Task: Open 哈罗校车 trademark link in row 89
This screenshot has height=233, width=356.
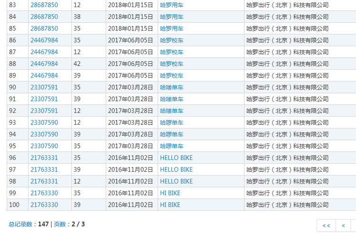Action: (172, 75)
